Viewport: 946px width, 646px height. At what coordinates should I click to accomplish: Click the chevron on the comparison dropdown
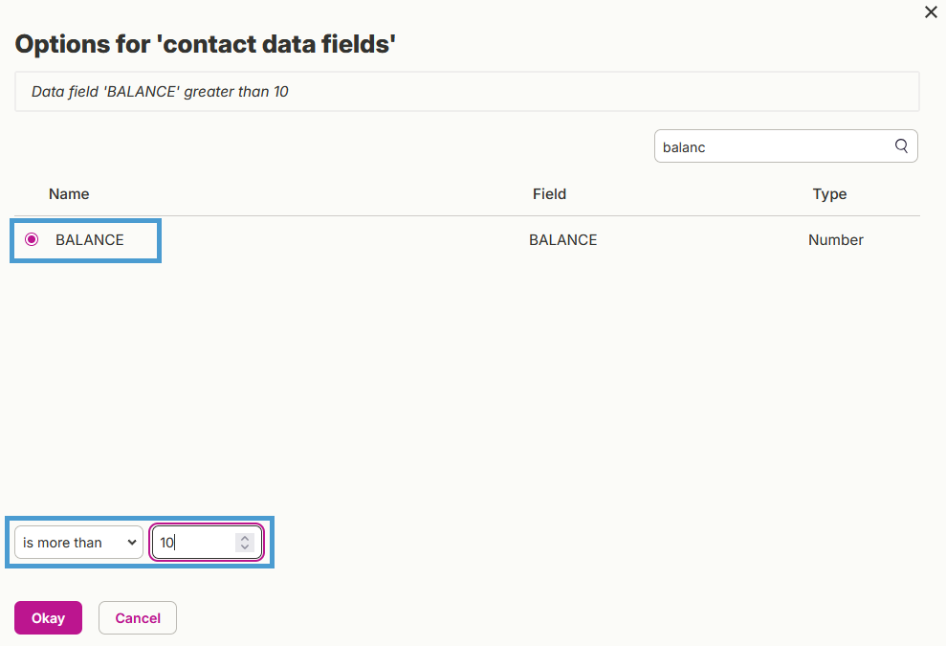[x=132, y=542]
